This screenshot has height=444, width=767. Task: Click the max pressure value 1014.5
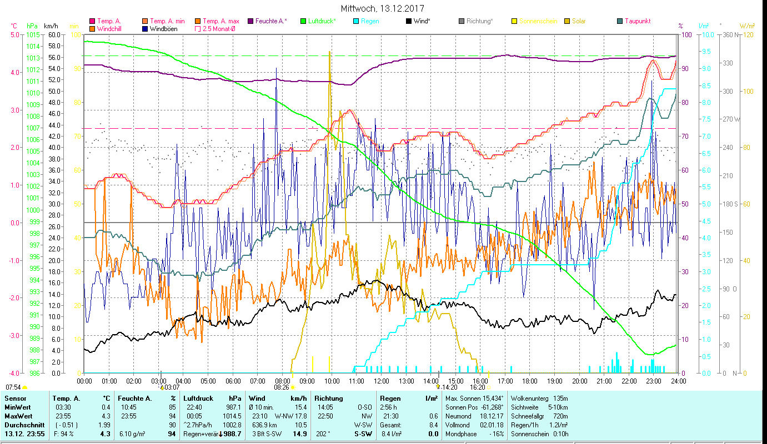(x=232, y=416)
